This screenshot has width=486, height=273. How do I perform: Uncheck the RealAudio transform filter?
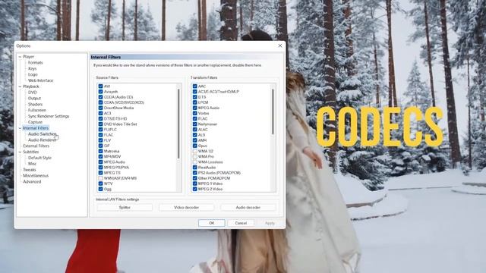point(194,168)
